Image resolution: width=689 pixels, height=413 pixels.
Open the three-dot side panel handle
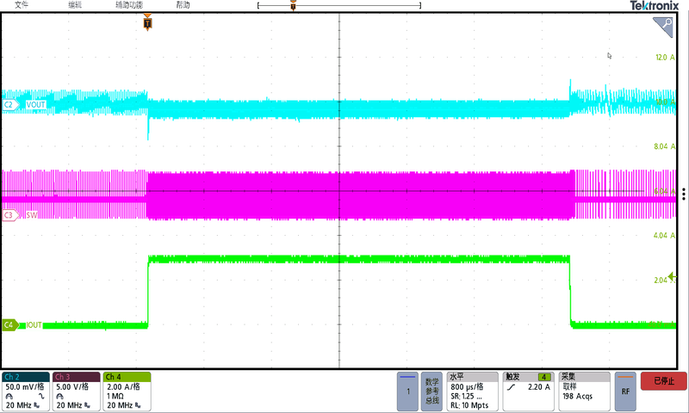pyautogui.click(x=683, y=194)
